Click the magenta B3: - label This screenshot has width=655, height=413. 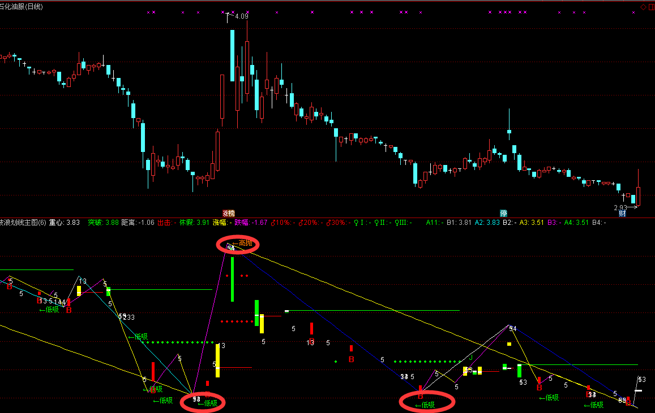(554, 223)
